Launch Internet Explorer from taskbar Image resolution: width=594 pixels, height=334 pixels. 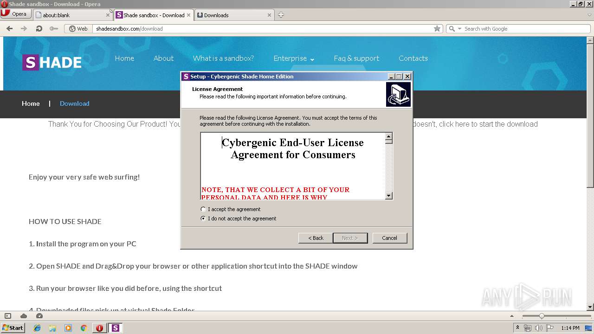[x=37, y=328]
